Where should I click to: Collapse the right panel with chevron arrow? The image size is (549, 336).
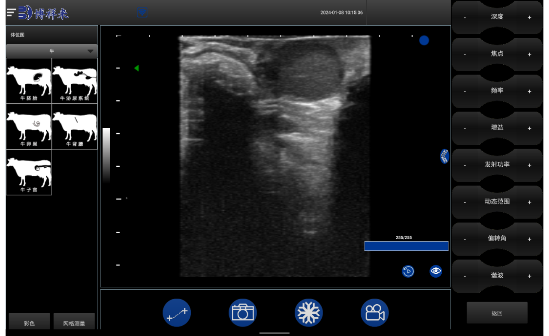444,156
